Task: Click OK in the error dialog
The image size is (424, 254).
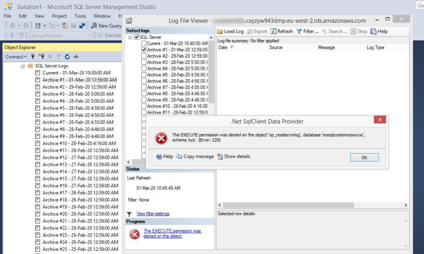Action: tap(364, 157)
